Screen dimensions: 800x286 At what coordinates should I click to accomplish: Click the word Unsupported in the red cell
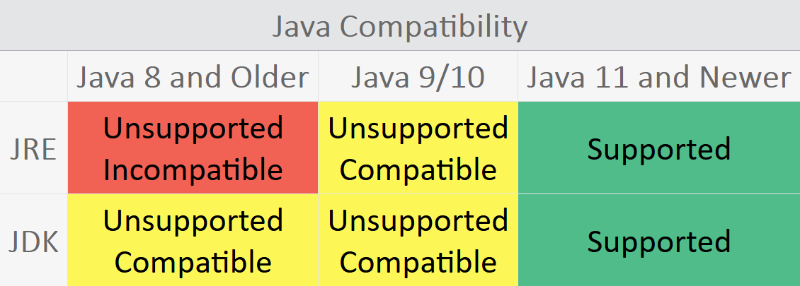point(193,129)
